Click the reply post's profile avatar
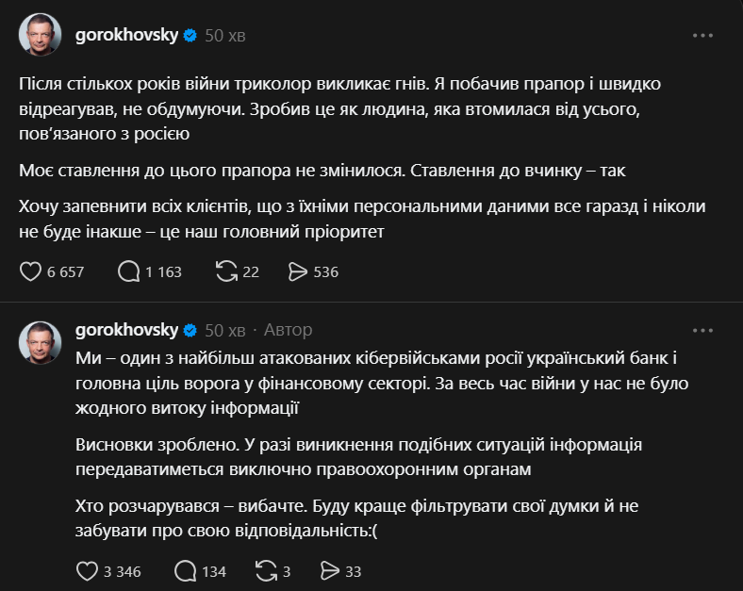The width and height of the screenshot is (743, 591). (x=40, y=337)
